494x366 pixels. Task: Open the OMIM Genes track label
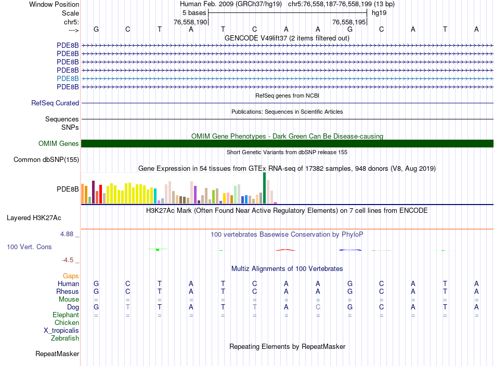(x=59, y=144)
